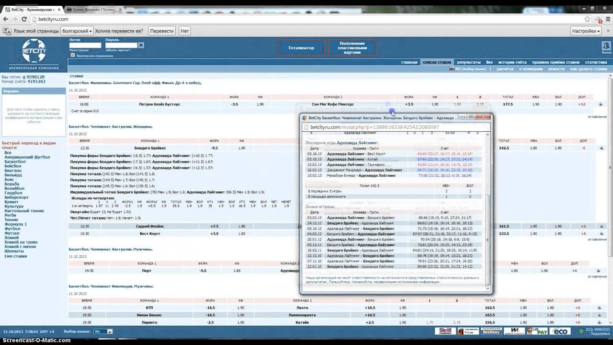Image resolution: width=613 pixels, height=345 pixels.
Task: Open stats chart icon for КТП row
Action: point(601,308)
